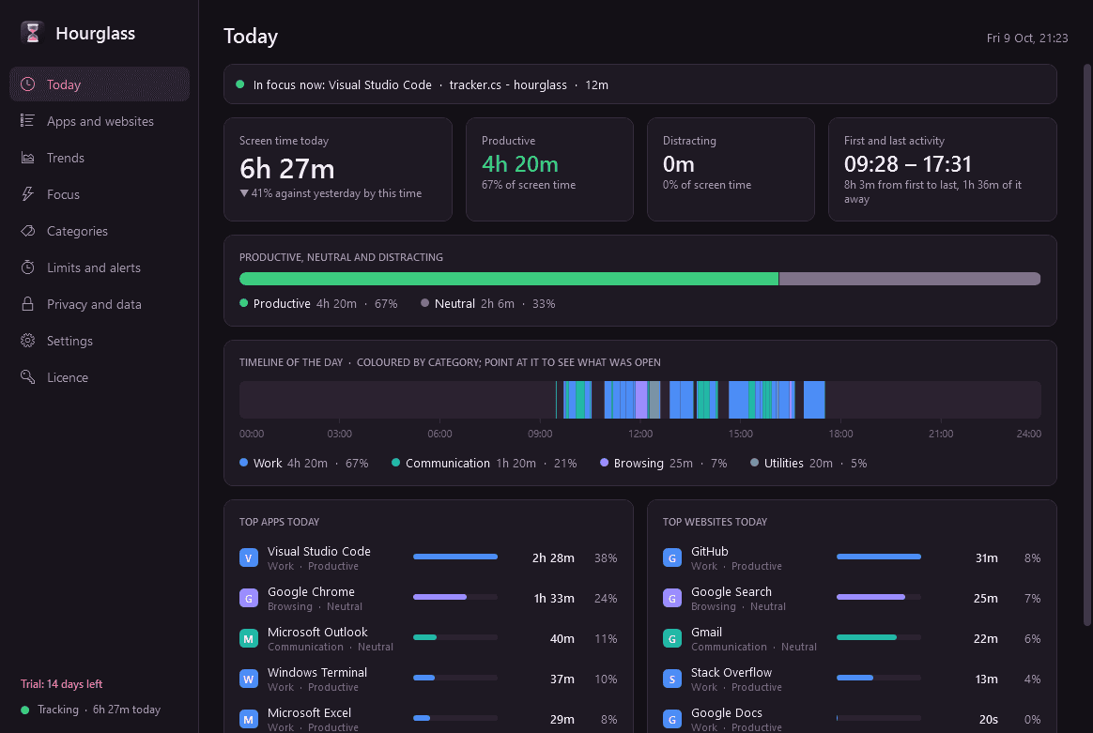Click the '40m' value for Microsoft Outlook
This screenshot has height=733, width=1093.
[562, 639]
